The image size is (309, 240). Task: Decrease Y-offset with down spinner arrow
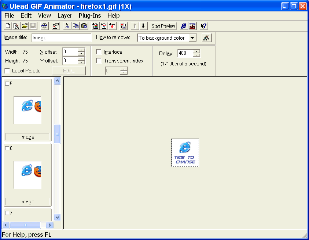[x=81, y=62]
